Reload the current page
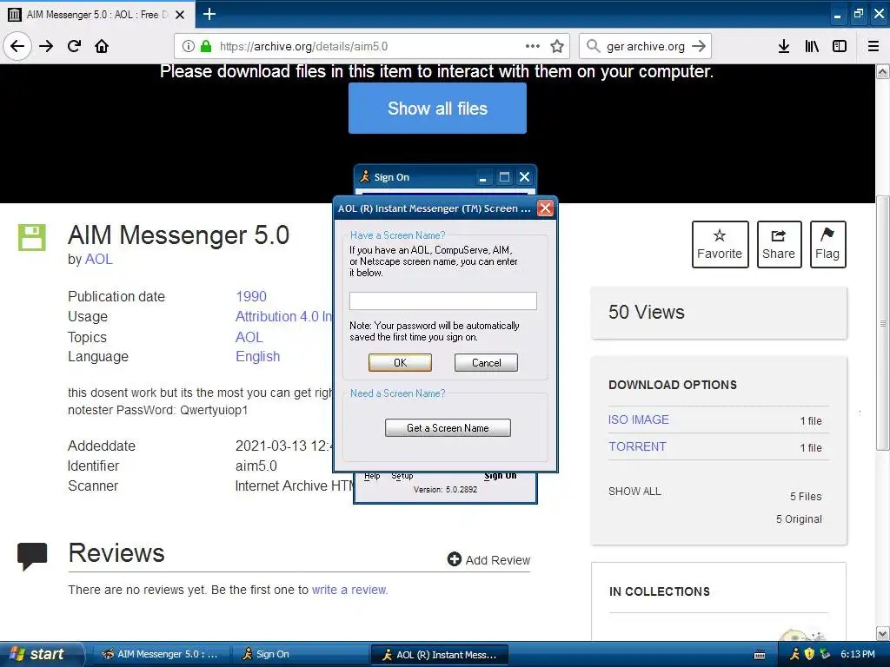The image size is (890, 667). pyautogui.click(x=74, y=46)
